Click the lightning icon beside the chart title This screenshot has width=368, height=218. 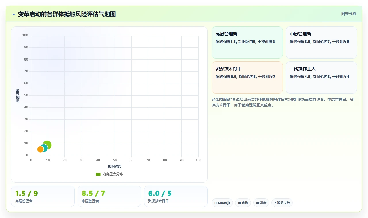point(14,14)
